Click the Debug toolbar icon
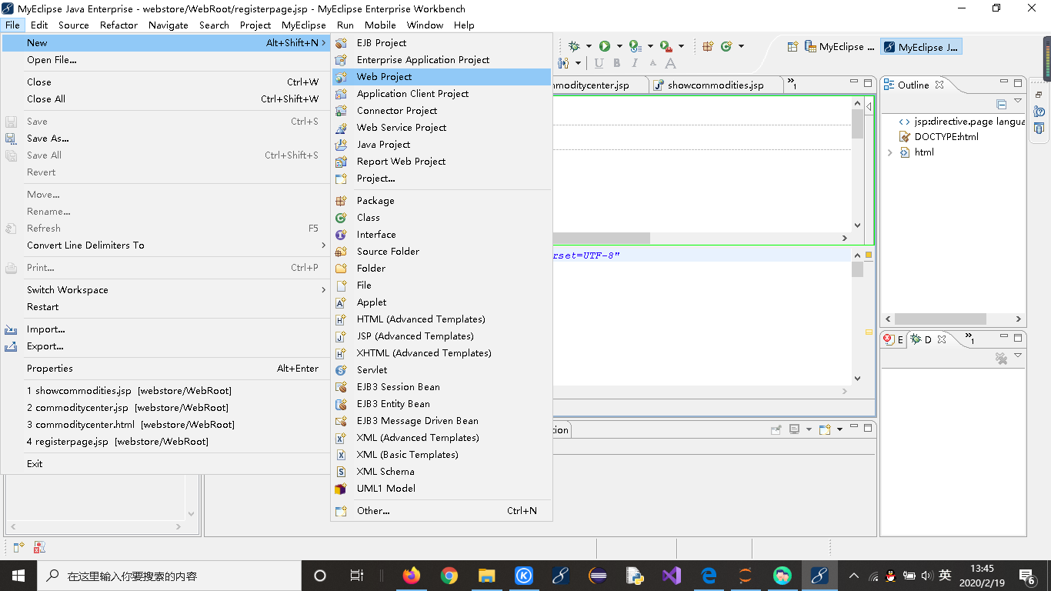This screenshot has width=1051, height=591. coord(574,45)
